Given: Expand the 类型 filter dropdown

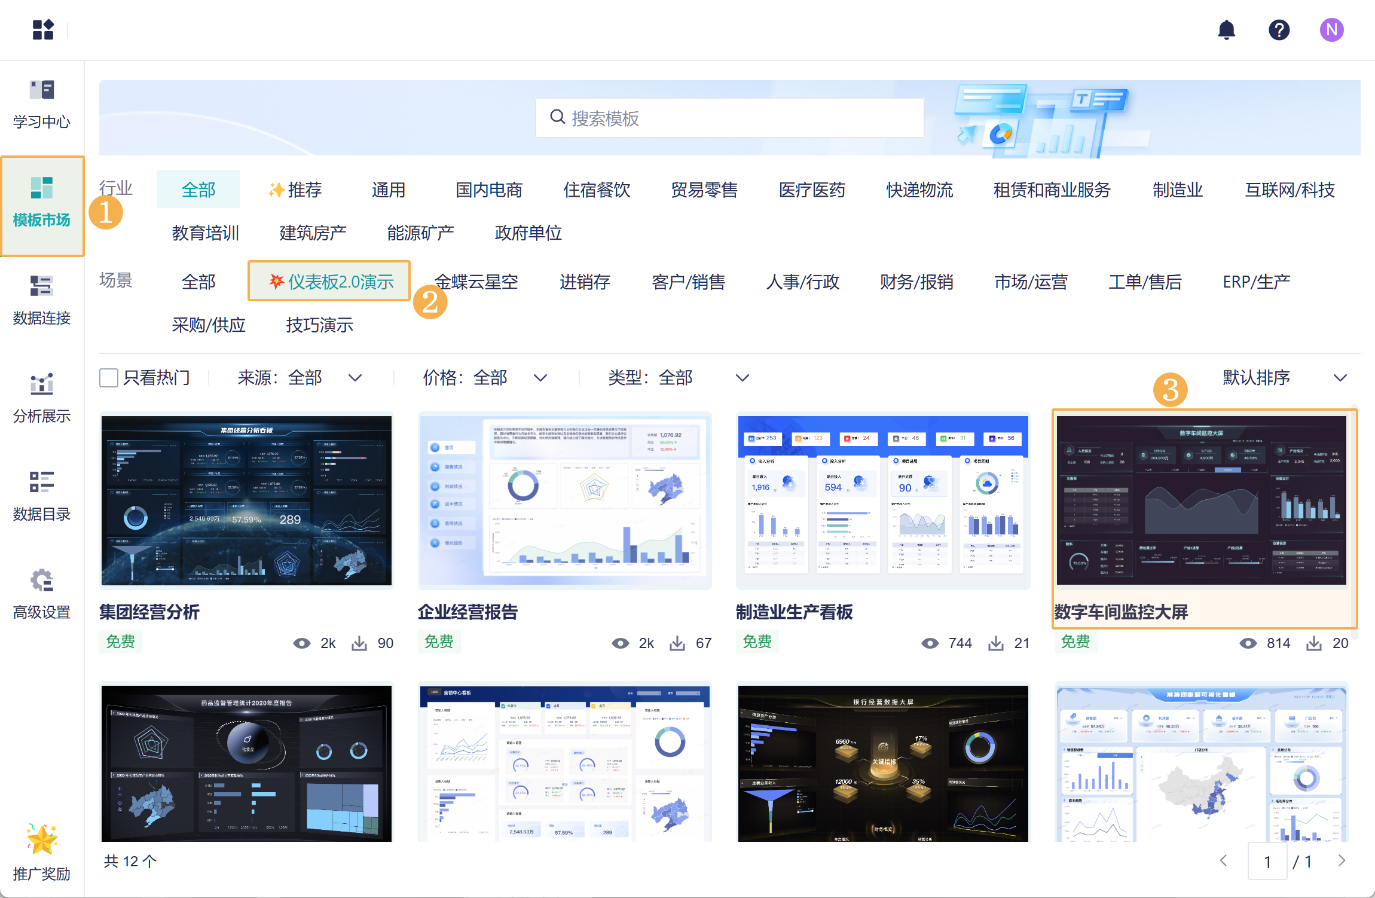Looking at the screenshot, I should point(742,378).
